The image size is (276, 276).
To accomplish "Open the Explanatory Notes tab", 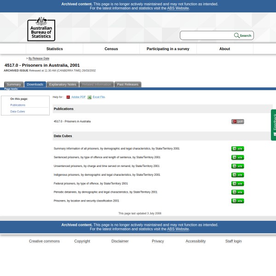I will pyautogui.click(x=63, y=85).
